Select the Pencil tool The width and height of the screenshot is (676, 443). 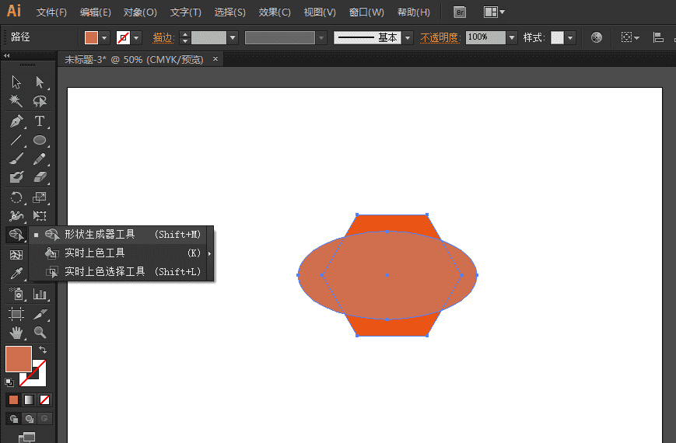[x=40, y=159]
